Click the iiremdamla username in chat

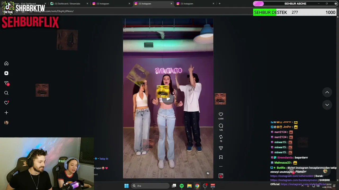[x=285, y=158]
